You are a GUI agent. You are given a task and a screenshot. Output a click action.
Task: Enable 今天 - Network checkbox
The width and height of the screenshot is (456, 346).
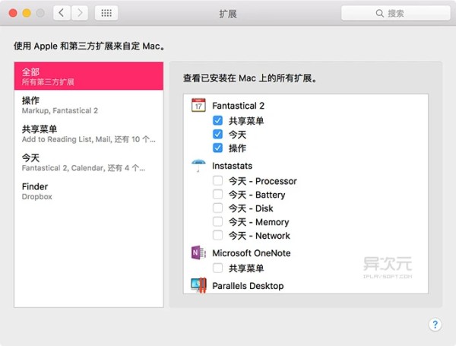[217, 236]
